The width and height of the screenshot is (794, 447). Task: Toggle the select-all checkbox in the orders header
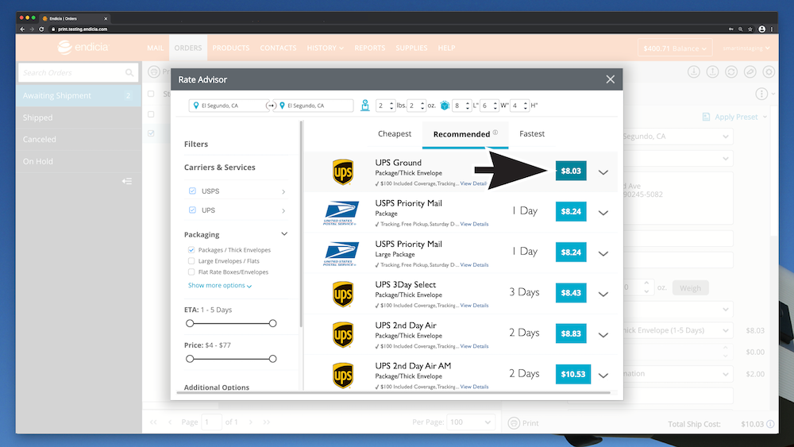[151, 94]
